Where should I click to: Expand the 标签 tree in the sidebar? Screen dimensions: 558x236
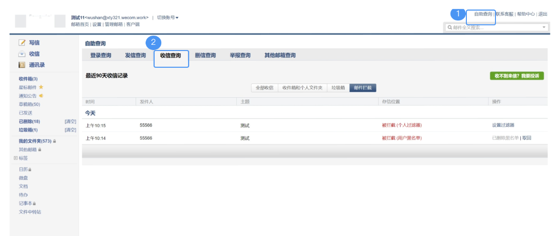pyautogui.click(x=15, y=158)
